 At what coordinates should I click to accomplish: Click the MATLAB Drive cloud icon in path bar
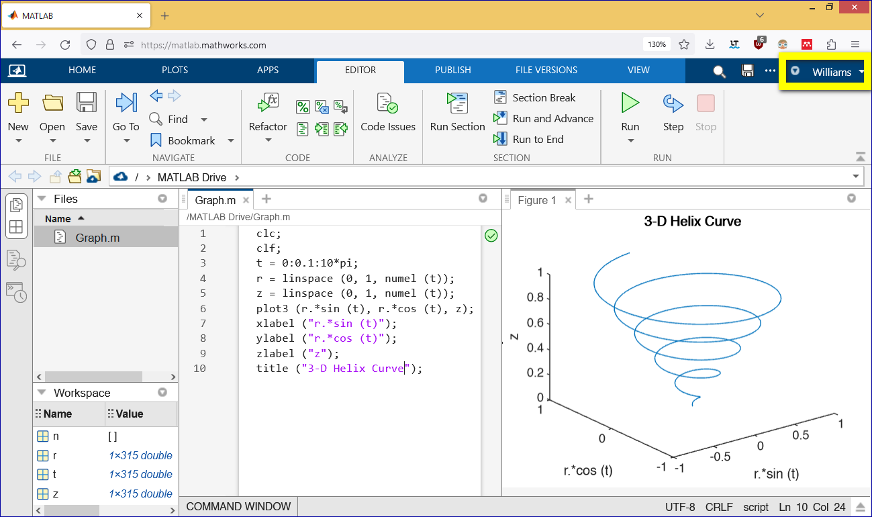coord(121,177)
